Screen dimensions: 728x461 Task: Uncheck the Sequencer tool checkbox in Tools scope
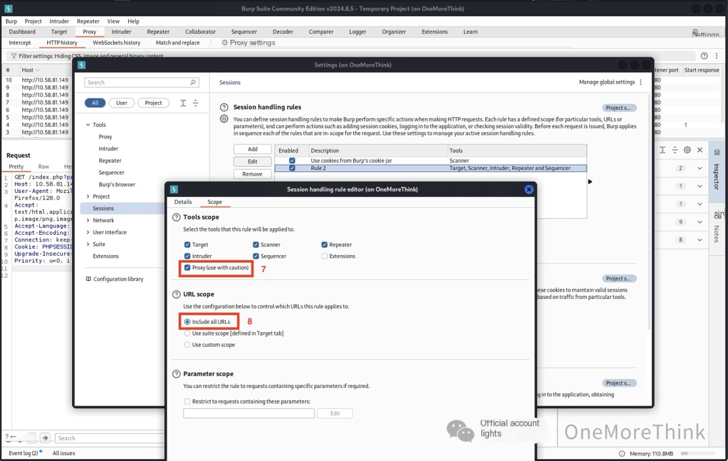tap(256, 256)
